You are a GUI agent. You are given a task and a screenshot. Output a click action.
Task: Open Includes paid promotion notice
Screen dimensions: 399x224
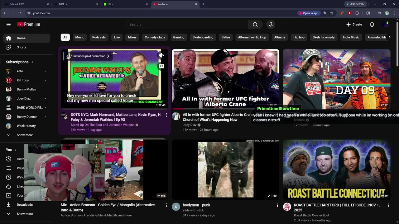89,56
